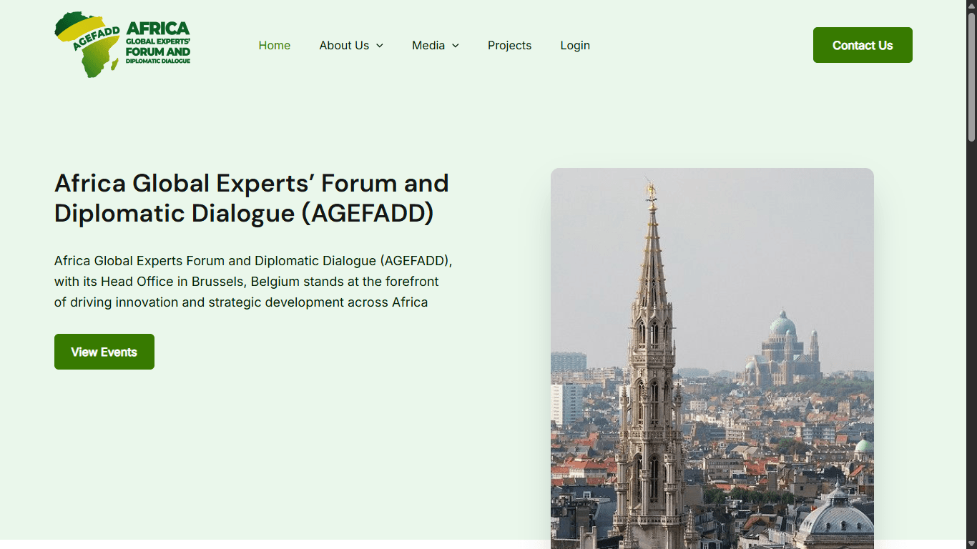Go to the Projects page
Screen dimensions: 977x549
[x=509, y=45]
